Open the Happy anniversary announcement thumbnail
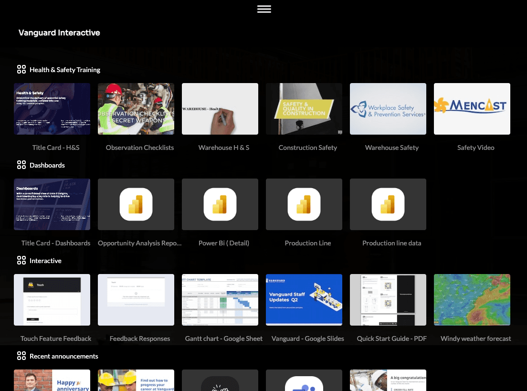 pos(52,380)
